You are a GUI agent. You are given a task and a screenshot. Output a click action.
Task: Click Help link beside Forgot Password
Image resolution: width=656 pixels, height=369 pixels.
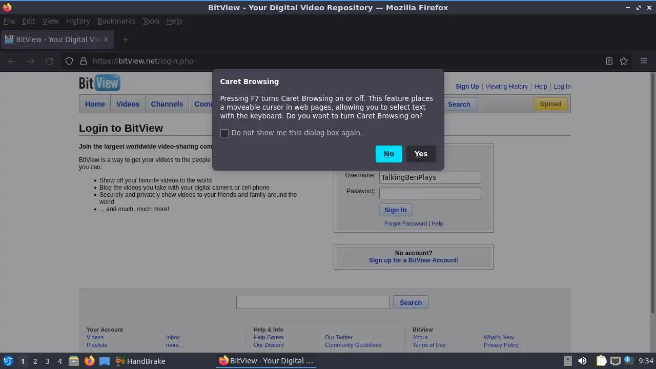pyautogui.click(x=437, y=223)
